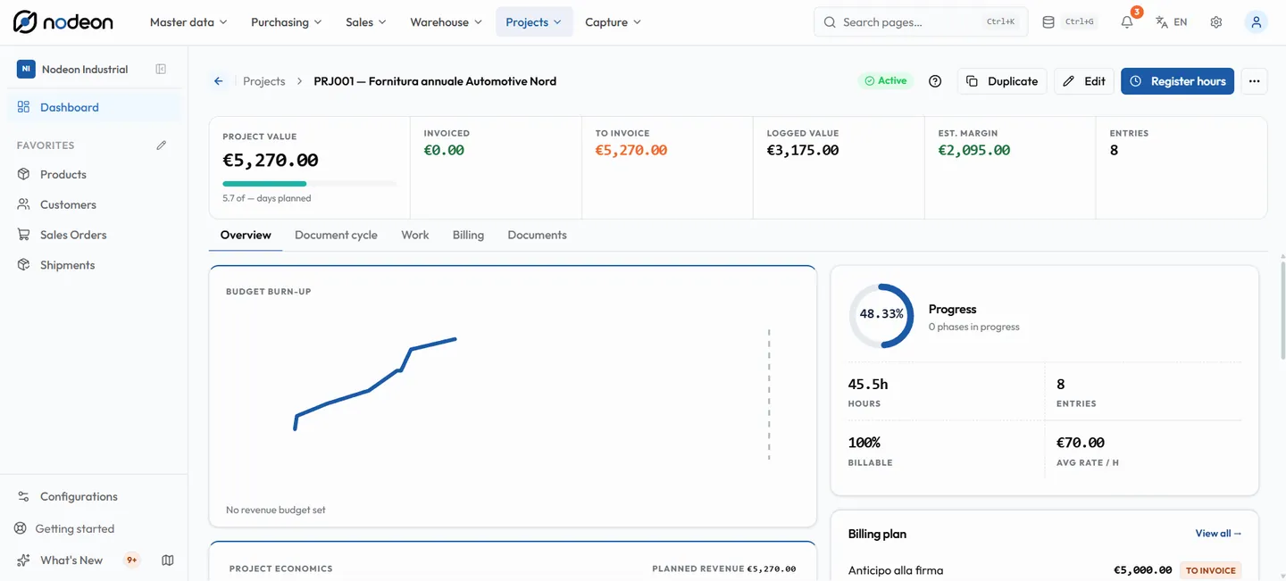Open the settings gear icon
The width and height of the screenshot is (1286, 581).
click(1216, 22)
